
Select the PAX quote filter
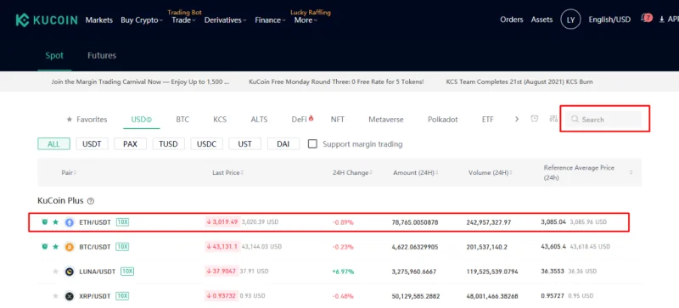[130, 144]
